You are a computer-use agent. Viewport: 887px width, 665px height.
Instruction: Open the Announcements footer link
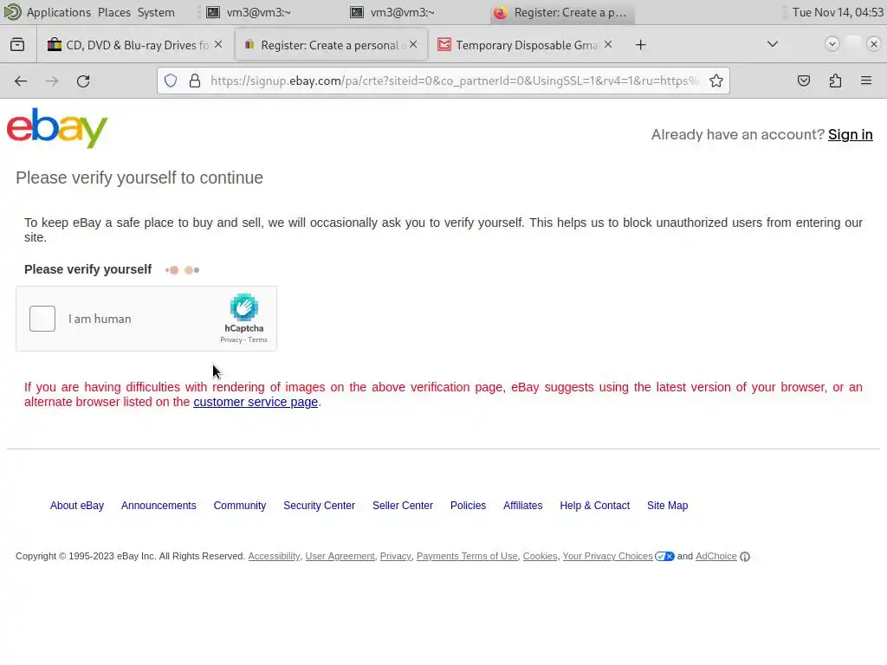[159, 506]
